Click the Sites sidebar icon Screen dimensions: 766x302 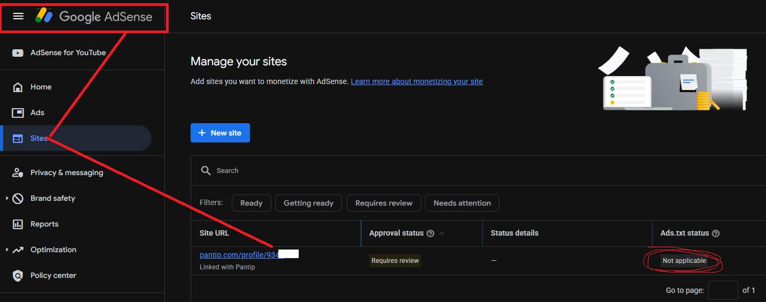pos(18,138)
